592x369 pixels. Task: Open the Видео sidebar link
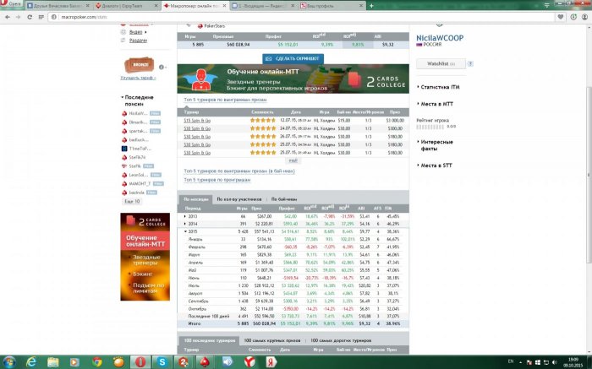136,32
